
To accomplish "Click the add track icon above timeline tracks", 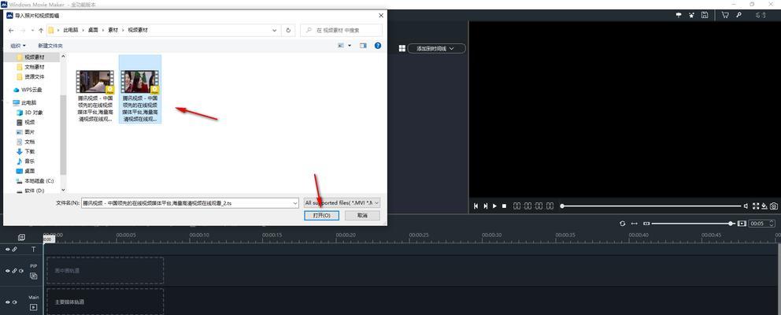I will click(21, 237).
